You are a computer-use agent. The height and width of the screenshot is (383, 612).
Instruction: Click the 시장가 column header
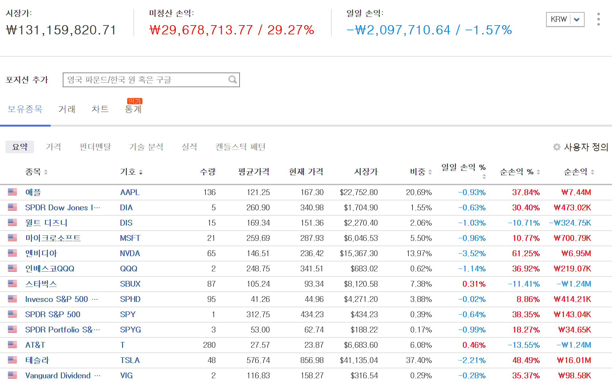pyautogui.click(x=366, y=172)
